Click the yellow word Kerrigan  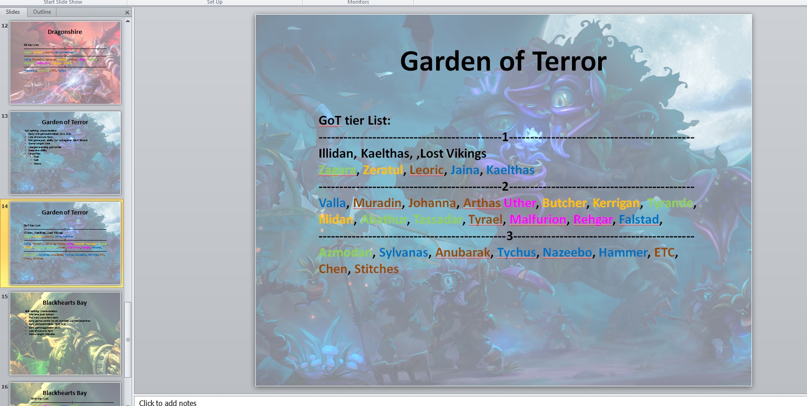pyautogui.click(x=616, y=203)
